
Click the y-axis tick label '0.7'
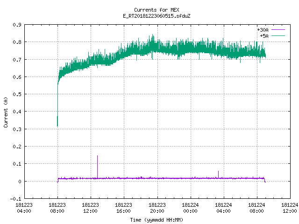tap(17, 60)
